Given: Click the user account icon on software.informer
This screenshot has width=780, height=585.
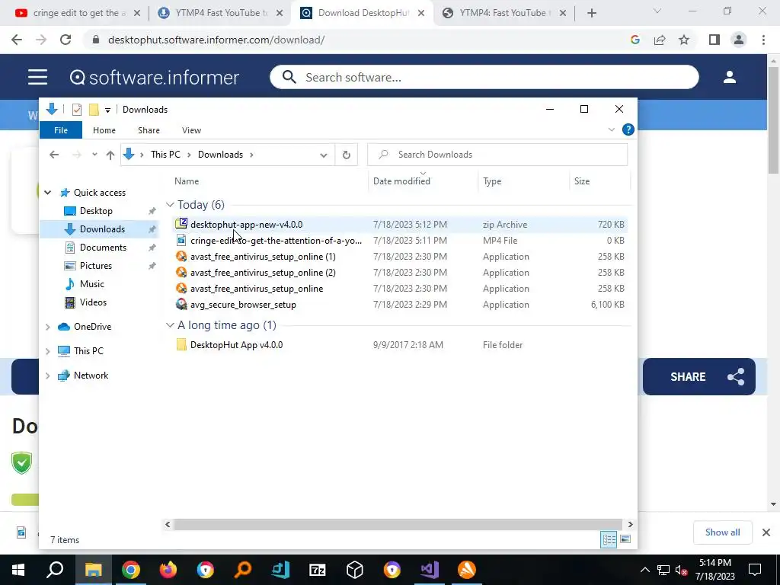Looking at the screenshot, I should point(729,77).
